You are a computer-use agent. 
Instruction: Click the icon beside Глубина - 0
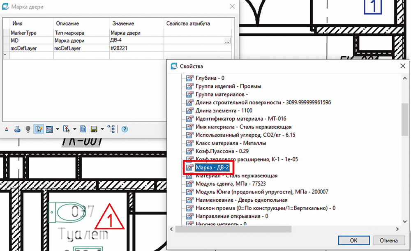(189, 78)
